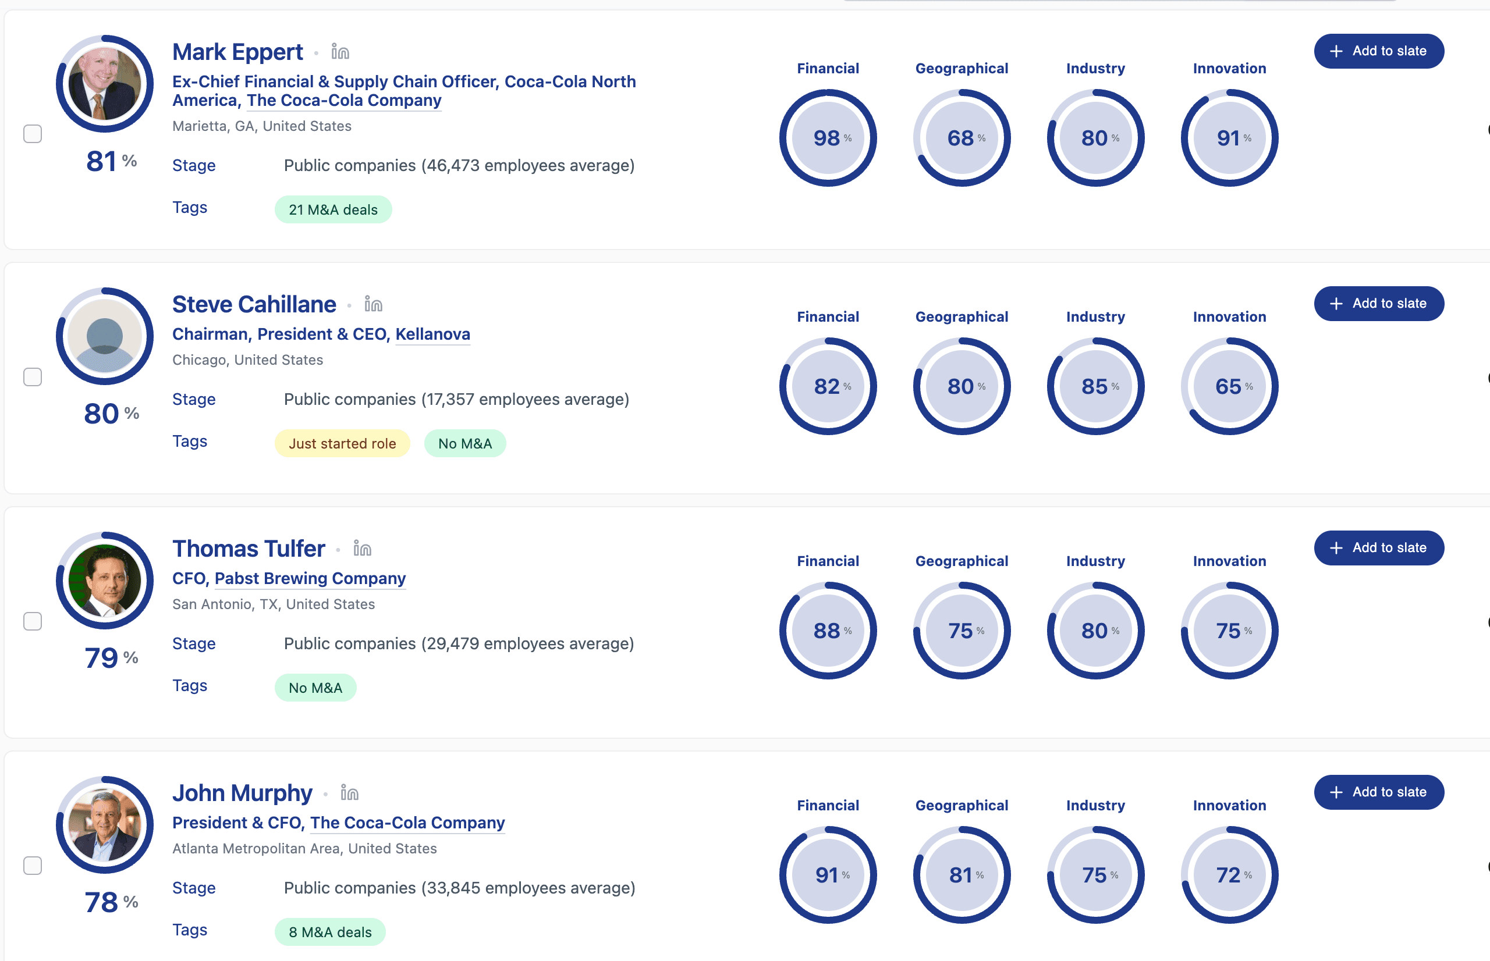Open Steve Cahillane's LinkedIn icon
The width and height of the screenshot is (1490, 961).
point(373,304)
